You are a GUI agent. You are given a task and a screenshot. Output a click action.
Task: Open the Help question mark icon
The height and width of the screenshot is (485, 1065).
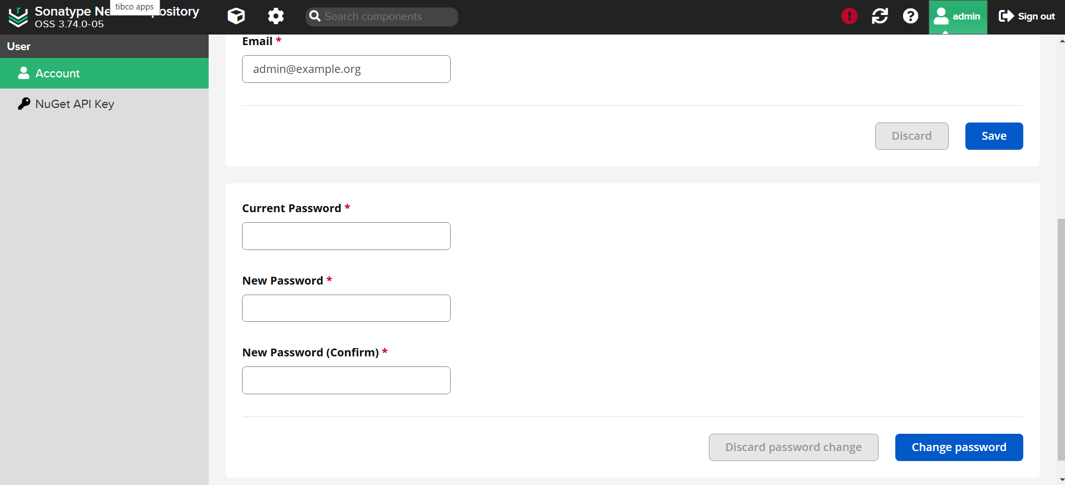point(910,16)
